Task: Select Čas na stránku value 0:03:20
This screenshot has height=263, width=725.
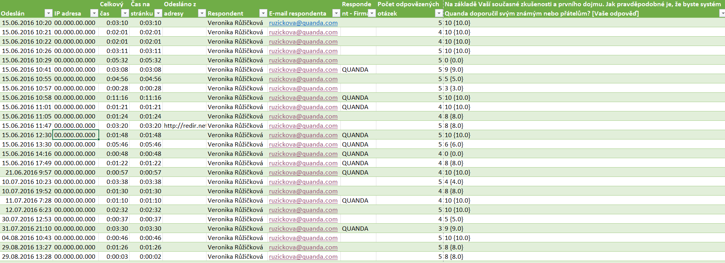Action: (146, 125)
